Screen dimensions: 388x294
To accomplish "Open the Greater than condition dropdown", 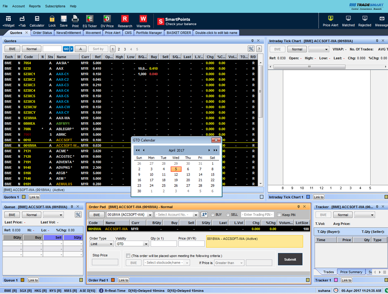I will click(229, 263).
